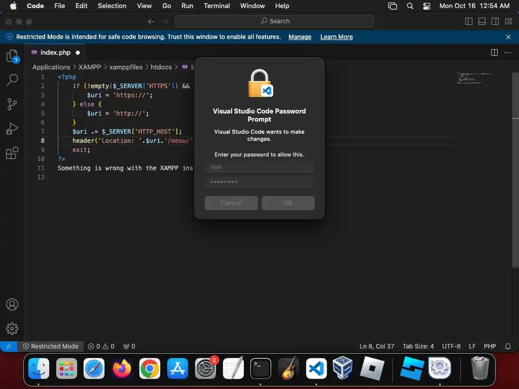The height and width of the screenshot is (389, 519).
Task: Open the Run menu
Action: pyautogui.click(x=188, y=6)
